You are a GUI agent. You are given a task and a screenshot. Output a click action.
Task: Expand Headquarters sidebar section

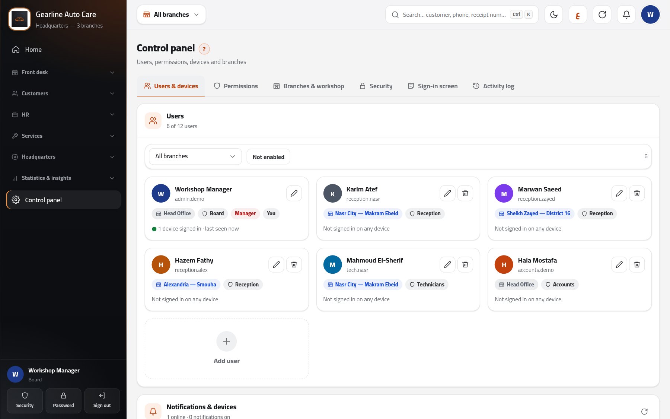coord(63,157)
